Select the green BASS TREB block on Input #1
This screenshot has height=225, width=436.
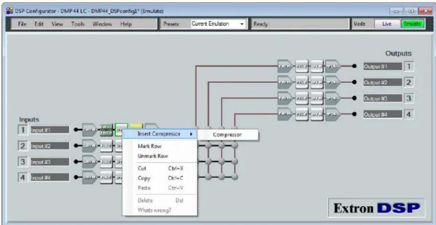(x=106, y=130)
